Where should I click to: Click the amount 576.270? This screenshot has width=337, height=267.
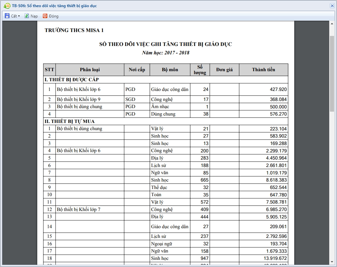pyautogui.click(x=278, y=114)
